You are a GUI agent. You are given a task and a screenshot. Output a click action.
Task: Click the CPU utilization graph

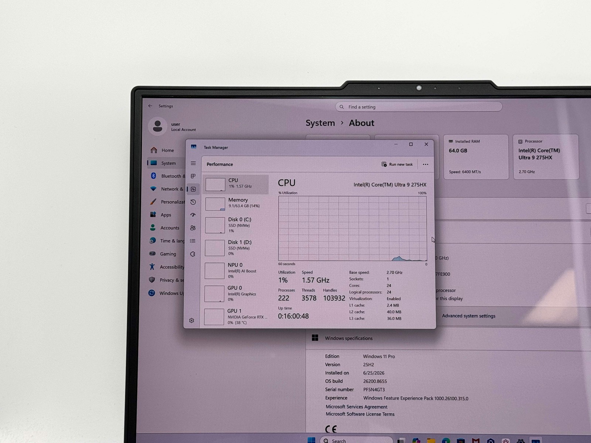tap(352, 229)
